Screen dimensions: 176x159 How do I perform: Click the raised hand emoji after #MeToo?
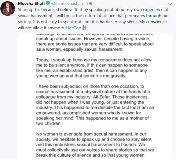tap(84, 27)
